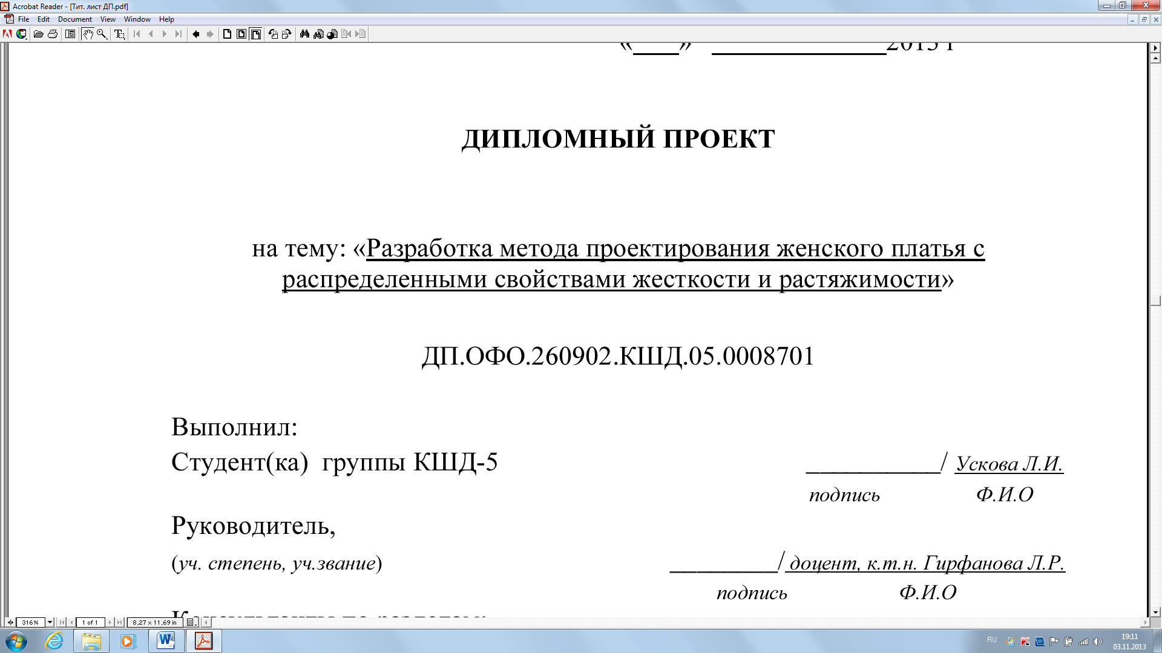This screenshot has height=653, width=1162.
Task: Click the horizontal scrollbar right arrow
Action: coord(1144,622)
